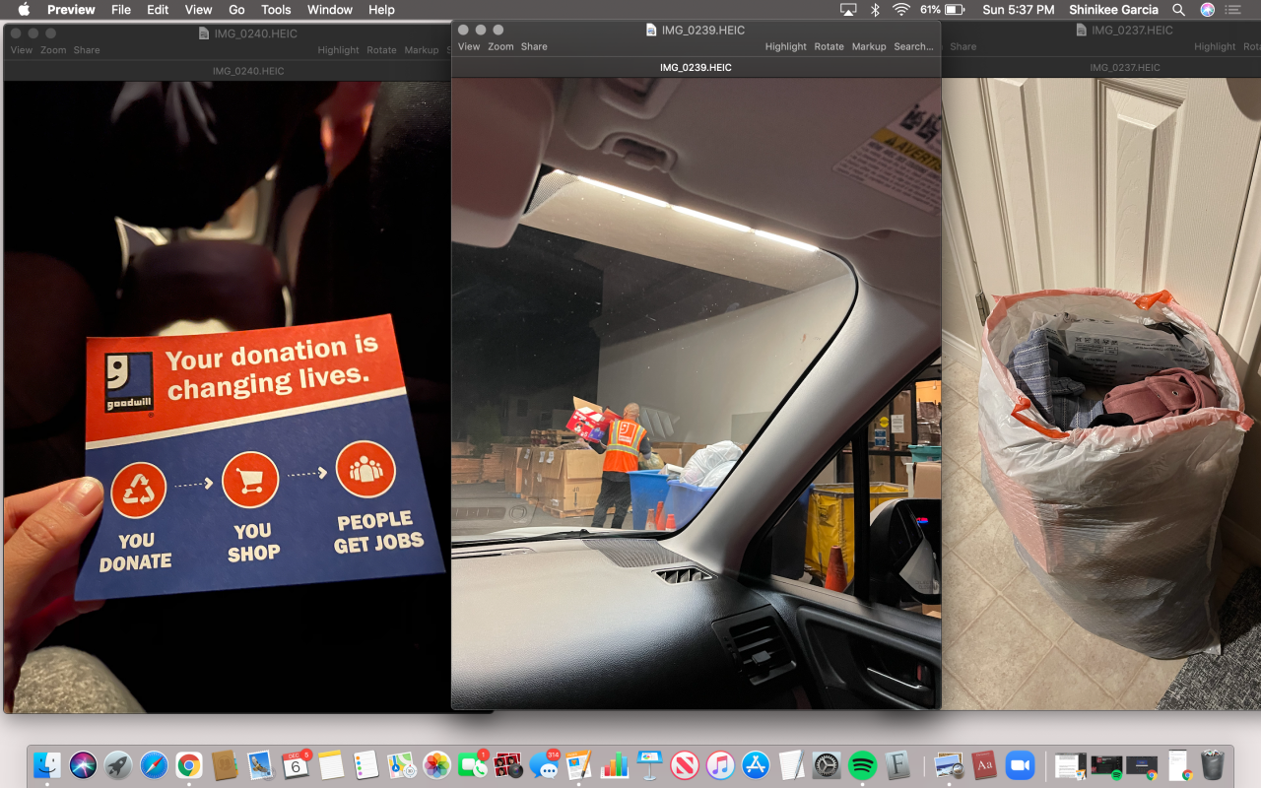Open the Help menu
The height and width of the screenshot is (788, 1261).
[381, 10]
